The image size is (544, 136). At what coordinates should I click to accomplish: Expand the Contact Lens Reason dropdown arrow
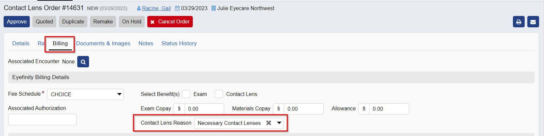[279, 123]
